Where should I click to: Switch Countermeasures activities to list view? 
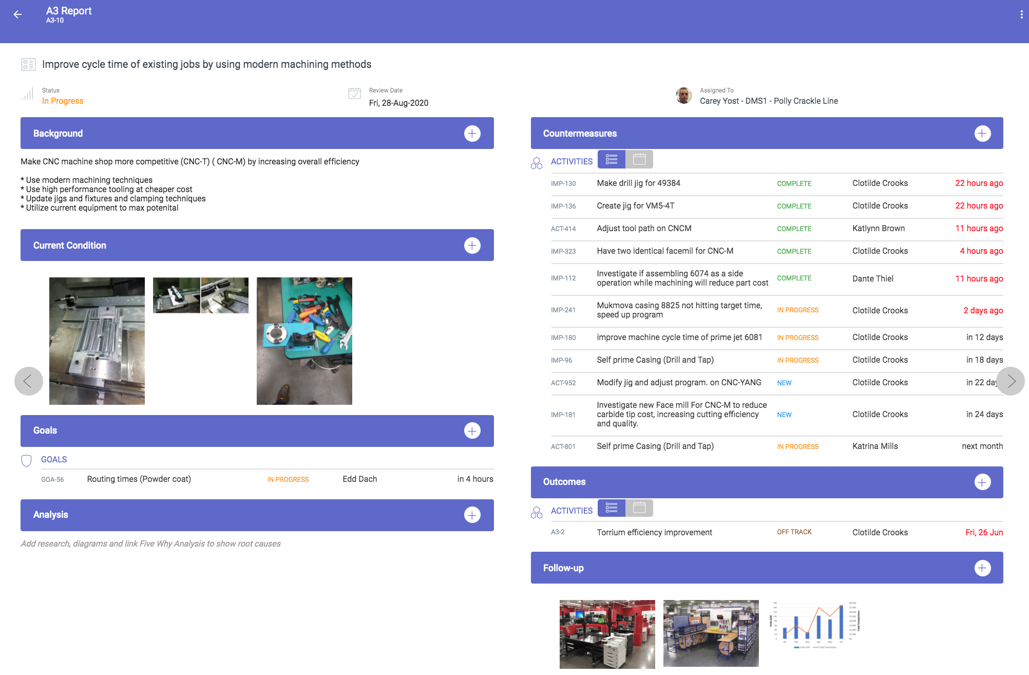pos(612,160)
